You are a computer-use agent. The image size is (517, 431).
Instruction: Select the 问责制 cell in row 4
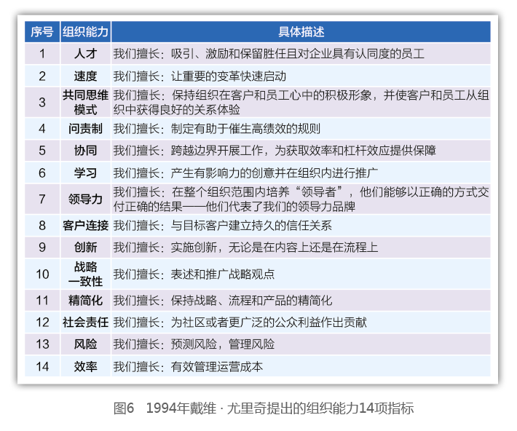[85, 129]
